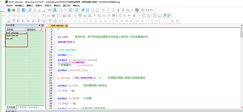Image resolution: width=243 pixels, height=112 pixels.
Task: Click the red prohibited stop icon
Action: pos(137,10)
